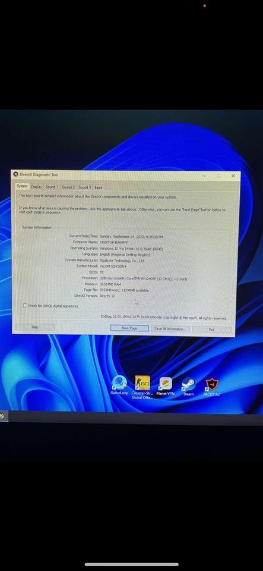The image size is (263, 571).
Task: Go to the Sound 3 tab
Action: tap(84, 187)
